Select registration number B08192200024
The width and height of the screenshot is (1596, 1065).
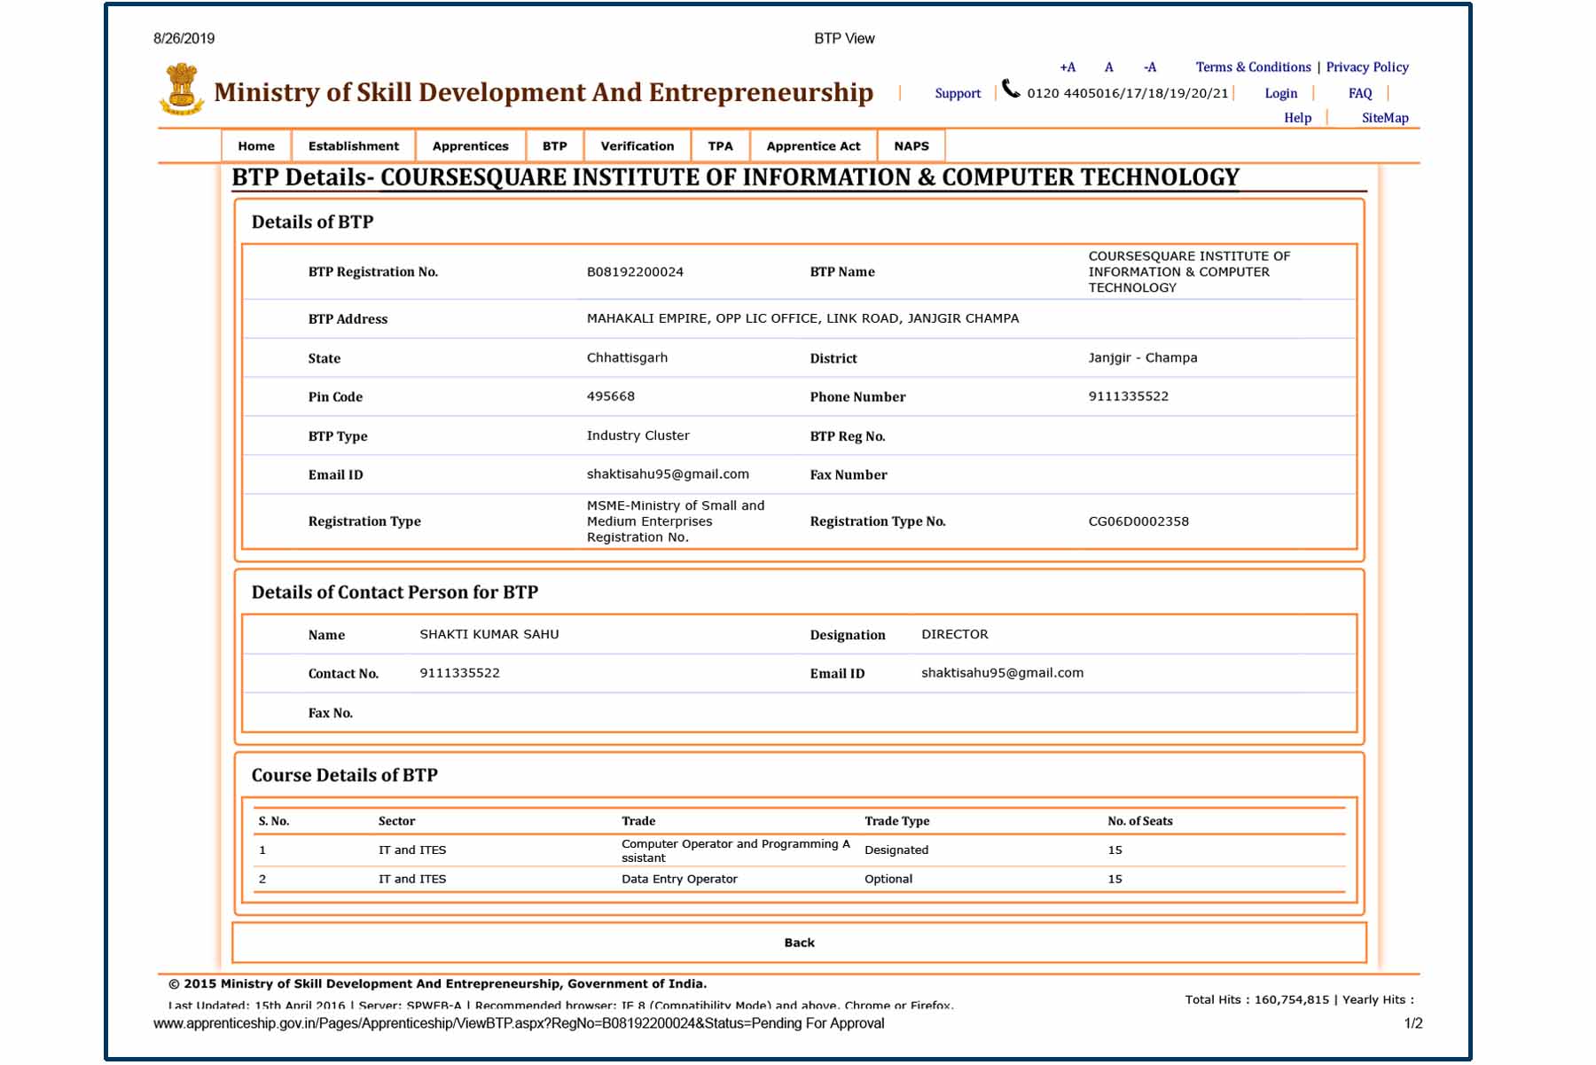pos(635,272)
